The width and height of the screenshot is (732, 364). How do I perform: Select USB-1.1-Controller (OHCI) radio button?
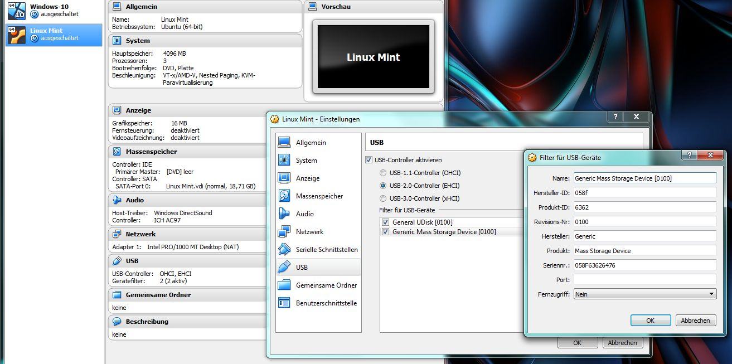click(x=383, y=173)
